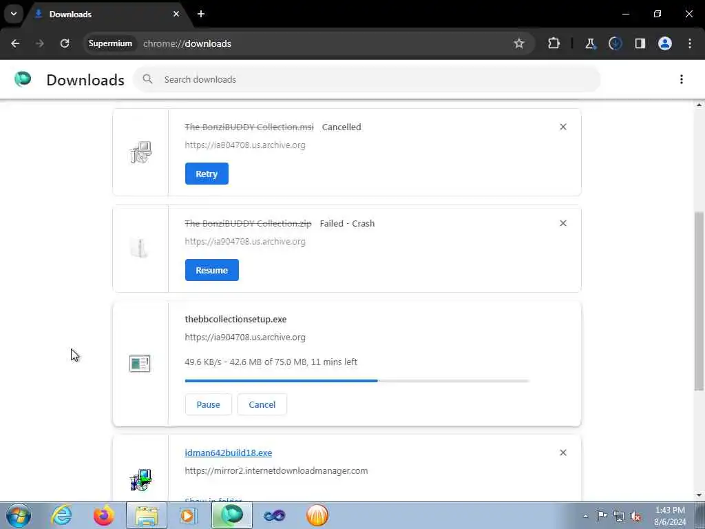Viewport: 705px width, 529px height.
Task: Click the page vertical scrollbar thumb
Action: click(x=699, y=302)
